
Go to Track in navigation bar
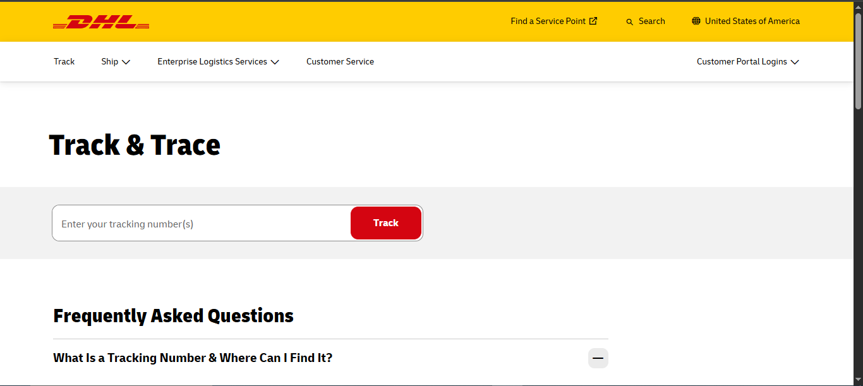tap(64, 61)
